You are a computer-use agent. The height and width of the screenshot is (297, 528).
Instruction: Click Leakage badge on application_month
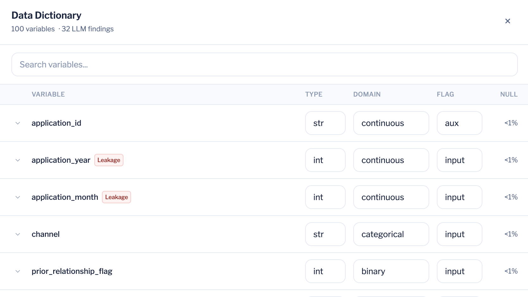pyautogui.click(x=116, y=197)
